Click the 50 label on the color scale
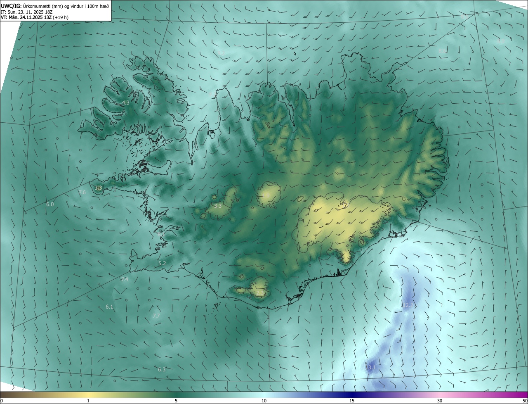Image resolution: width=528 pixels, height=404 pixels. tap(525, 401)
